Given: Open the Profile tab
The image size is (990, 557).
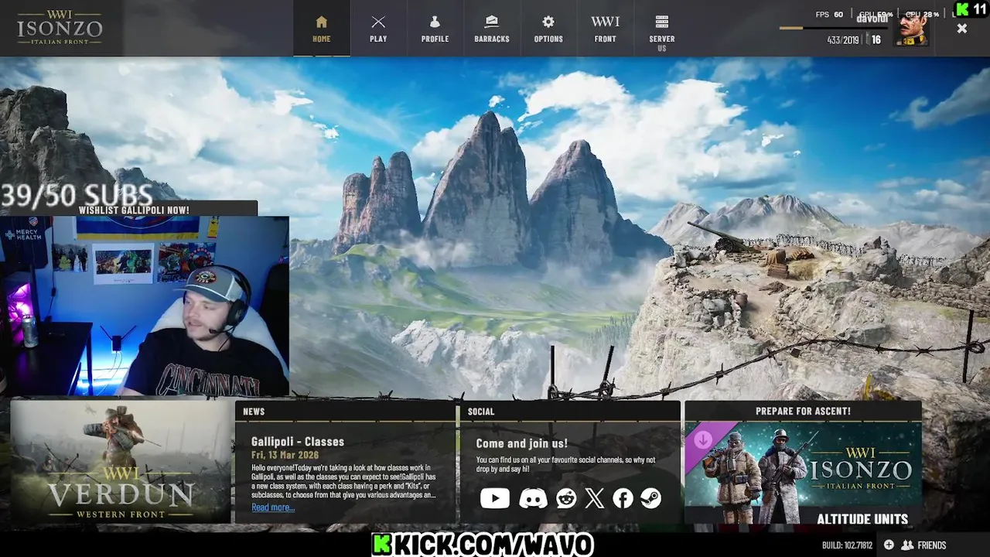Looking at the screenshot, I should pyautogui.click(x=435, y=29).
